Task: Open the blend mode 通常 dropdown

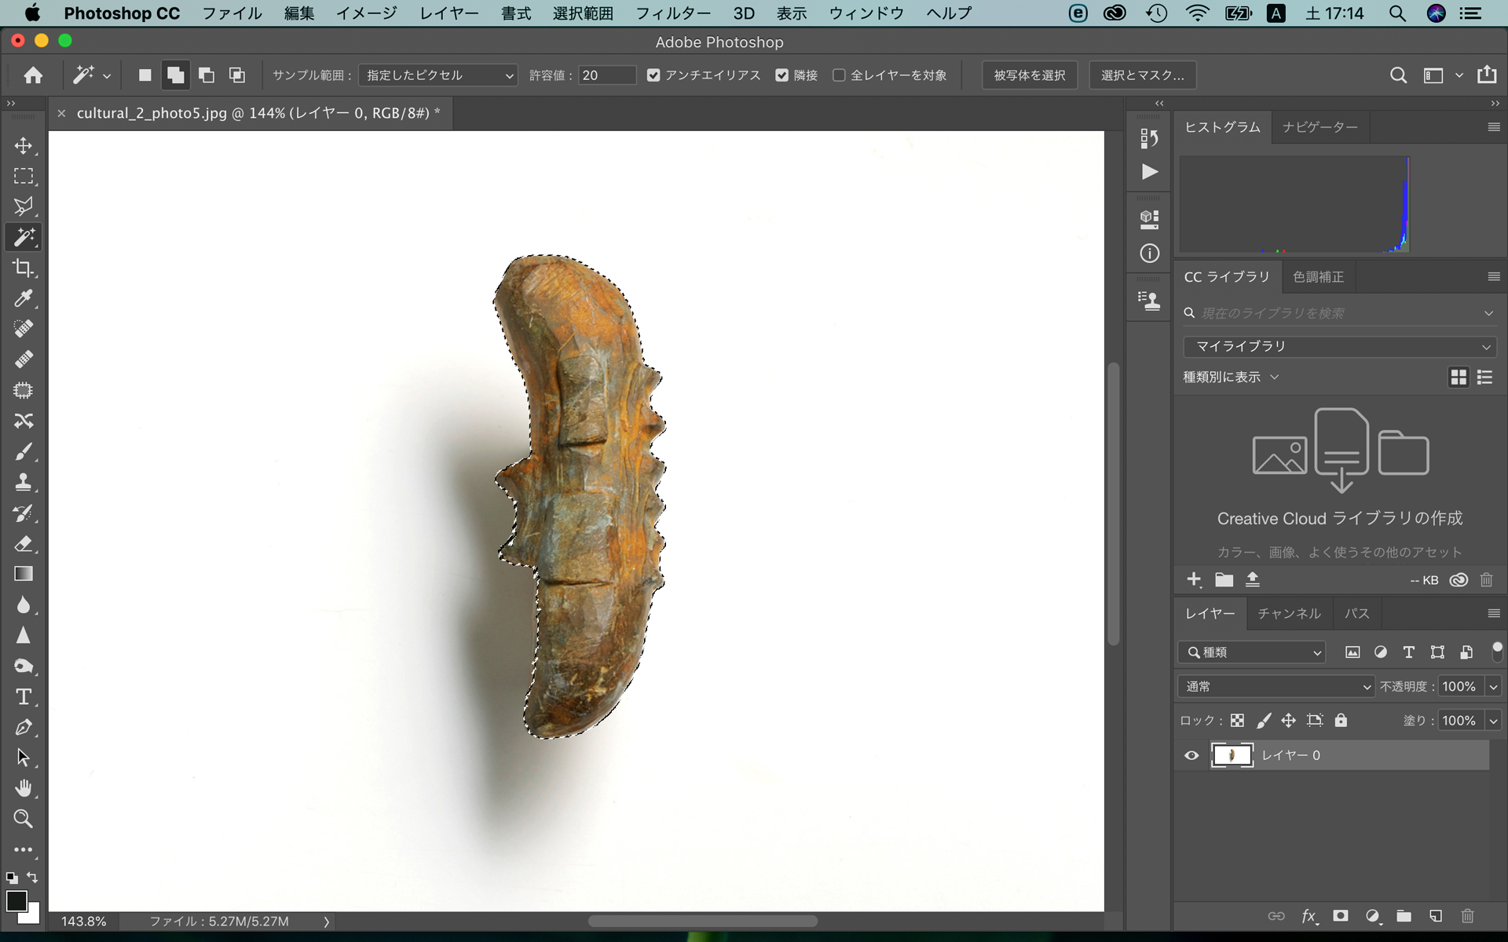Action: tap(1276, 687)
